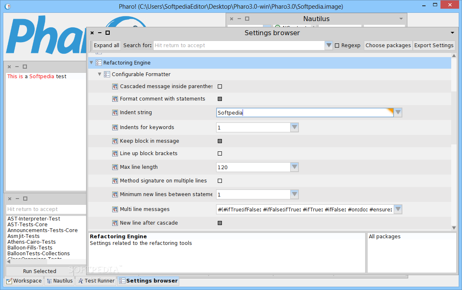Maximize the Workspace window with Softpedia text
This screenshot has width=462, height=290.
pyautogui.click(x=25, y=67)
